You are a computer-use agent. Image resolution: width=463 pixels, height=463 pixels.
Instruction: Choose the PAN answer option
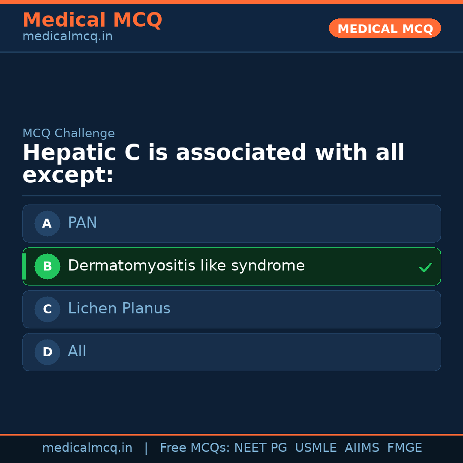pos(82,223)
